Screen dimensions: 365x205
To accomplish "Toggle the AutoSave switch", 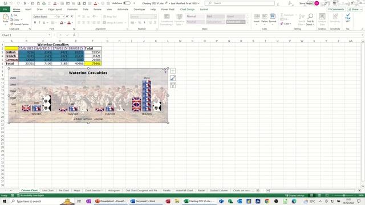I will click(127, 3).
